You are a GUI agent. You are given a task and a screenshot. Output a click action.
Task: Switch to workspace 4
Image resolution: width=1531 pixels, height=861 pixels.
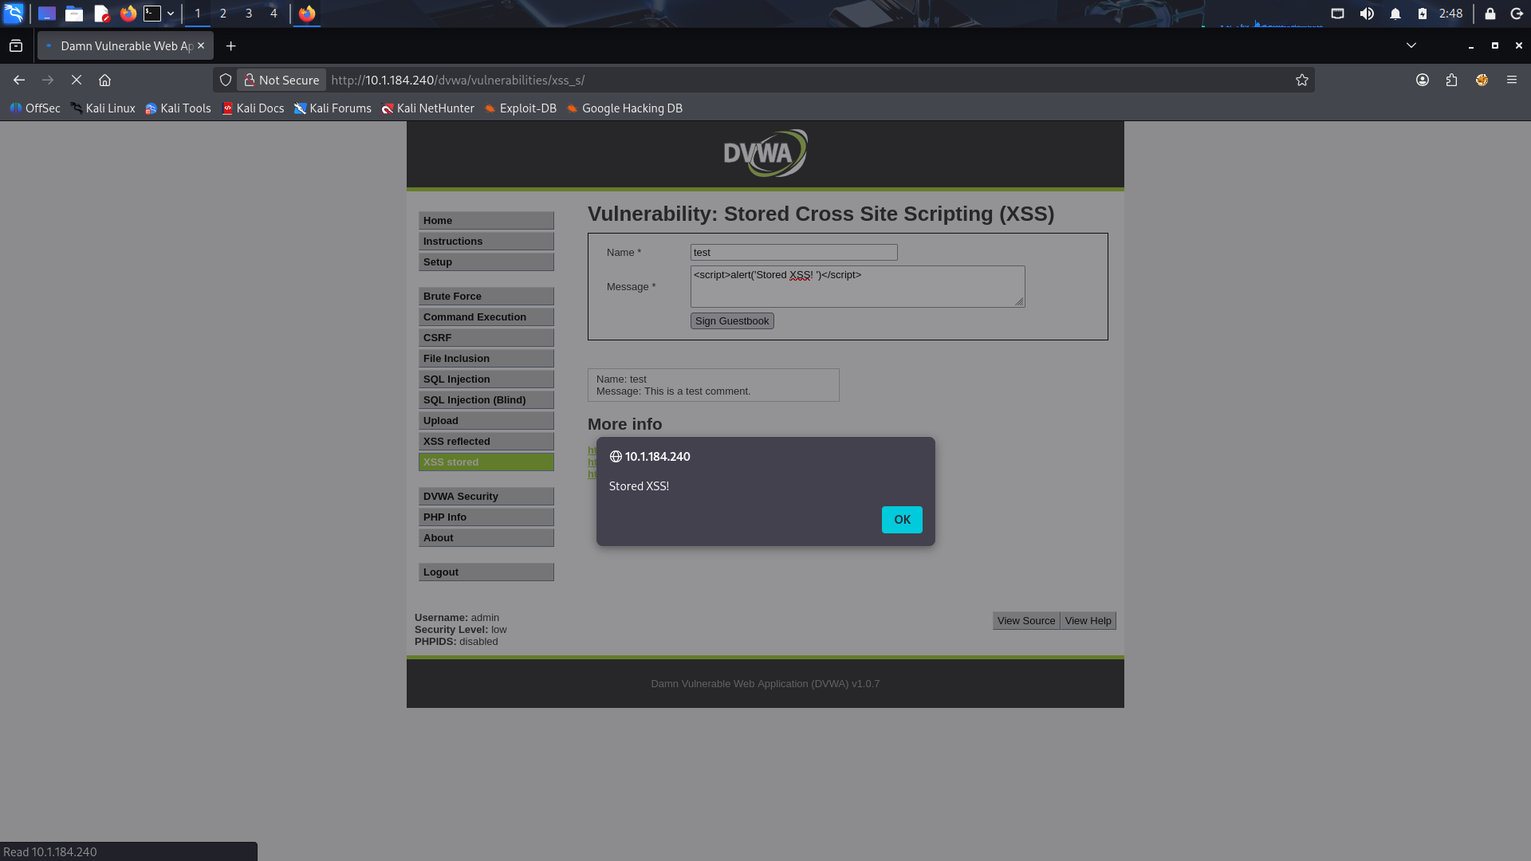coord(274,14)
